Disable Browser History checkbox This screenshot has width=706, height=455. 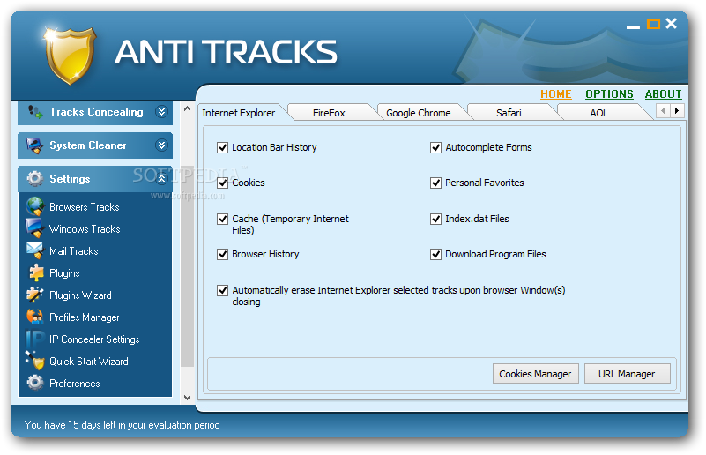(x=222, y=254)
